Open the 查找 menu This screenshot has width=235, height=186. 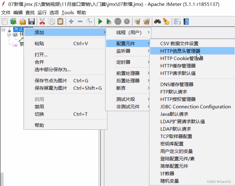[30, 12]
